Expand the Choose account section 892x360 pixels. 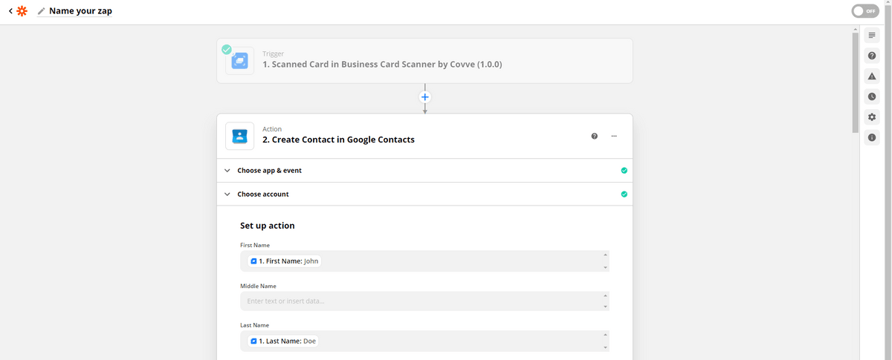click(262, 194)
